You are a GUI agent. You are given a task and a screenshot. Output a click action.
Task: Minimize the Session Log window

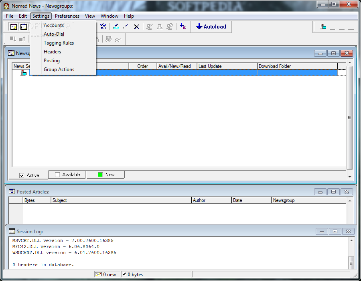322,232
